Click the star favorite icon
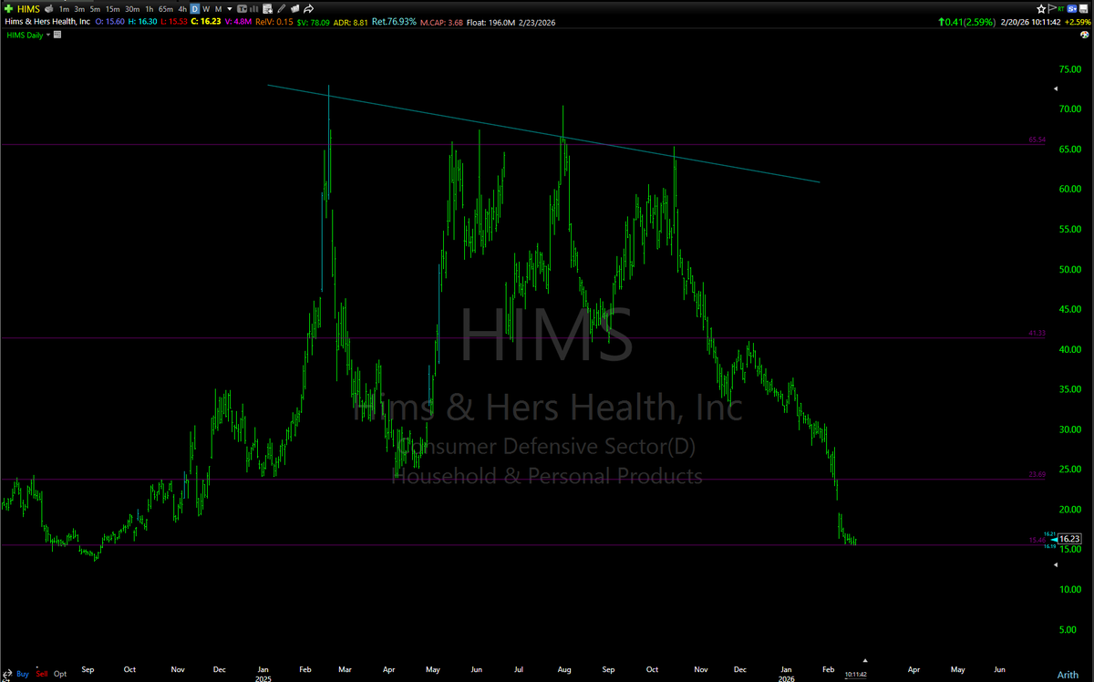 [x=1041, y=9]
